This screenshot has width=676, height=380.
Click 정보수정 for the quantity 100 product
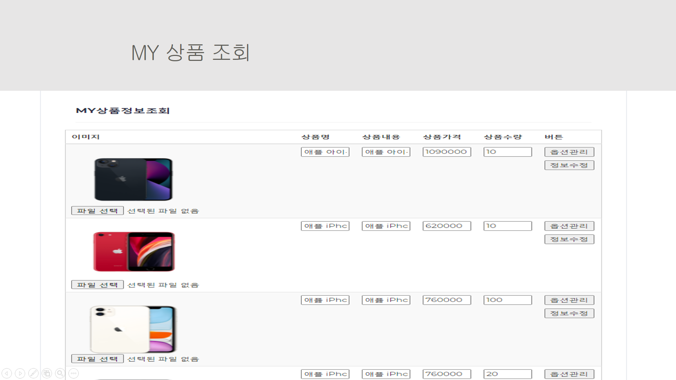pyautogui.click(x=569, y=313)
